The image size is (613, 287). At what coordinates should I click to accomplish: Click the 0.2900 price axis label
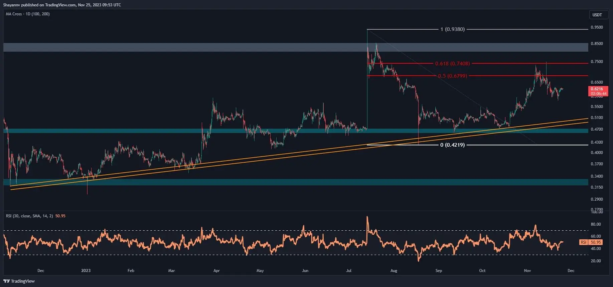coord(597,199)
